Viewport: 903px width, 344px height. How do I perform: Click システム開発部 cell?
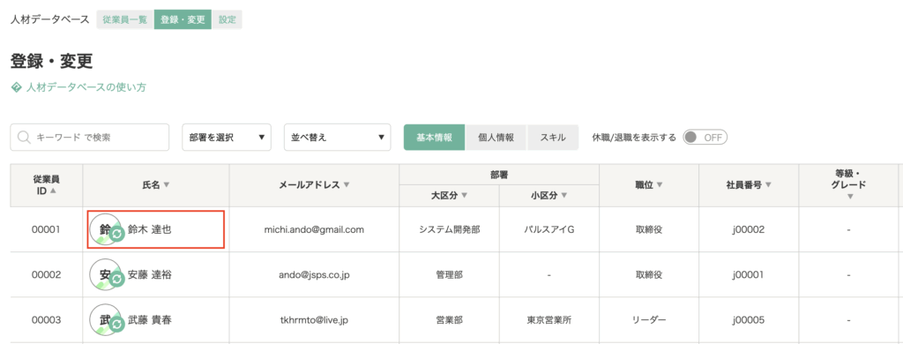pyautogui.click(x=449, y=229)
